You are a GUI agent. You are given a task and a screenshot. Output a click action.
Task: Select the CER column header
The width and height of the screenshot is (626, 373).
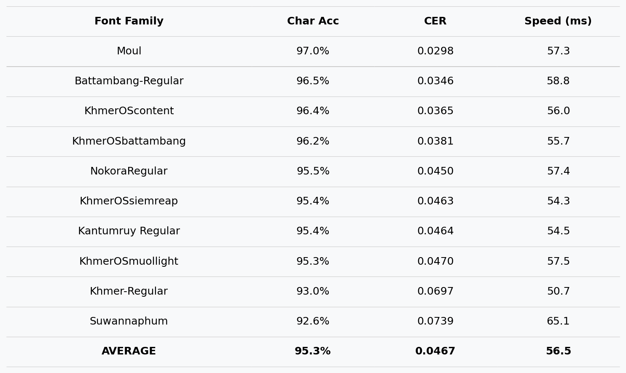pos(435,21)
